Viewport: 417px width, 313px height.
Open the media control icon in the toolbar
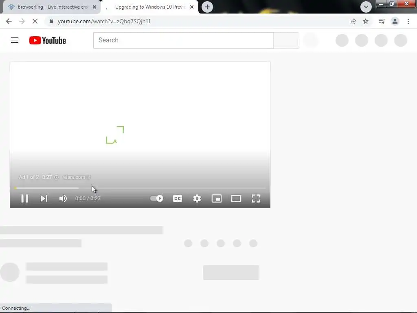tap(382, 21)
